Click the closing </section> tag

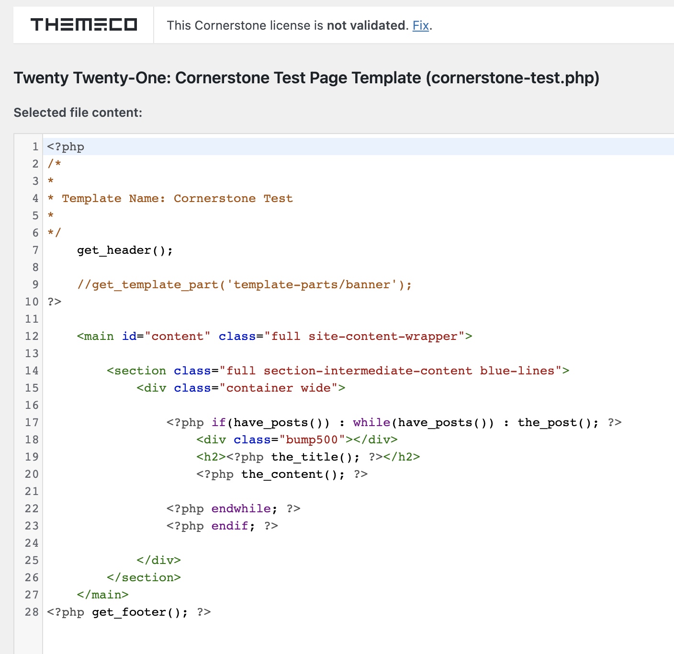[144, 578]
